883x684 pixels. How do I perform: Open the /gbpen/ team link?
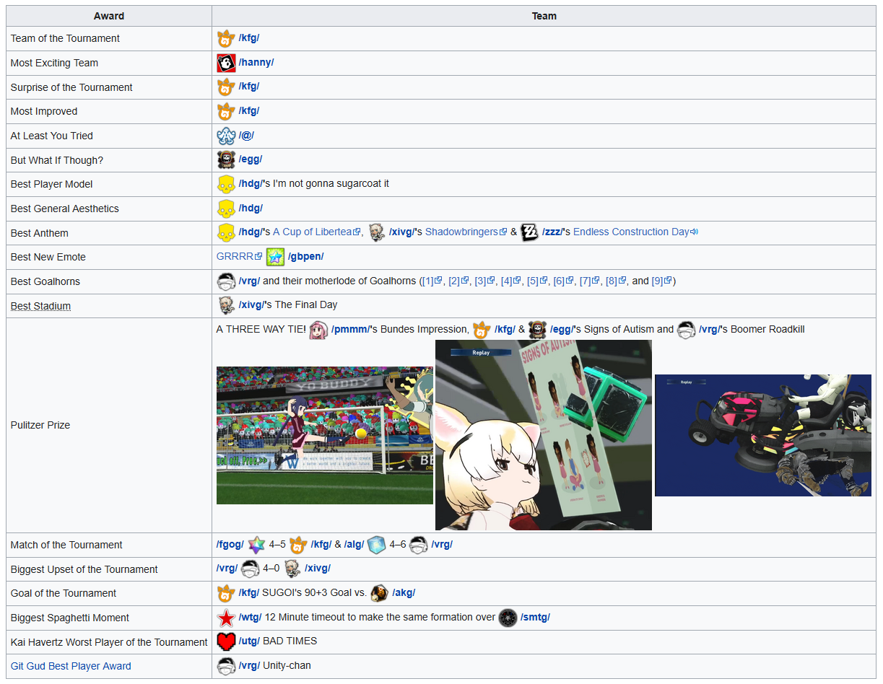point(306,256)
